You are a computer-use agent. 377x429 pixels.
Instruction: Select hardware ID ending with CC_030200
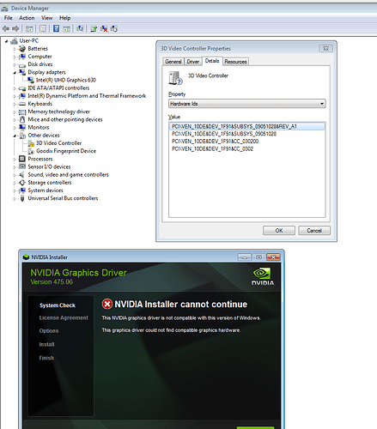pyautogui.click(x=215, y=142)
